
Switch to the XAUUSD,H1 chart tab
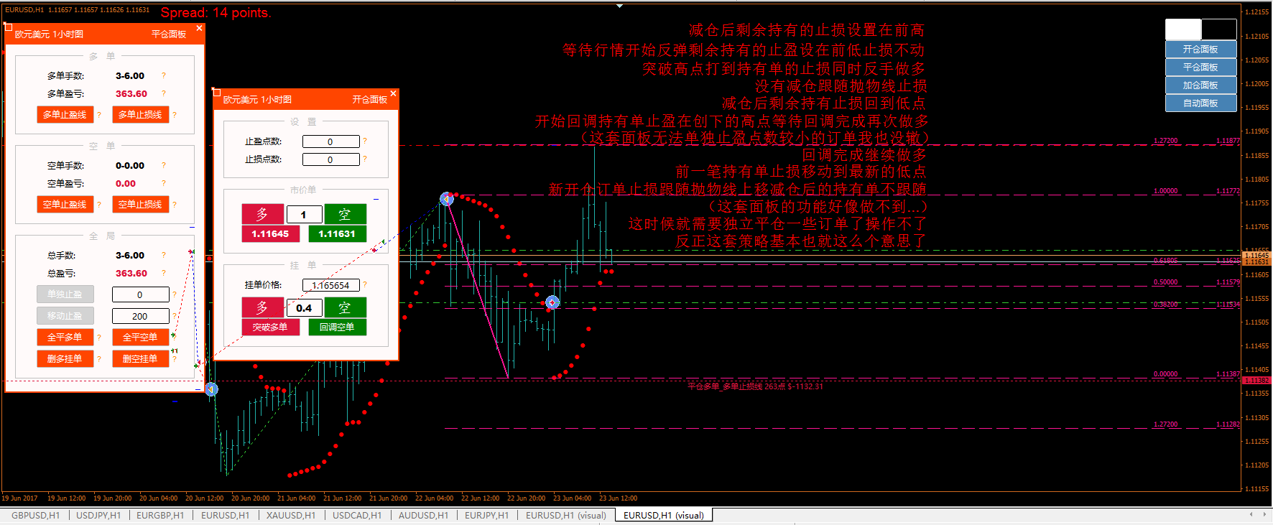coord(290,515)
